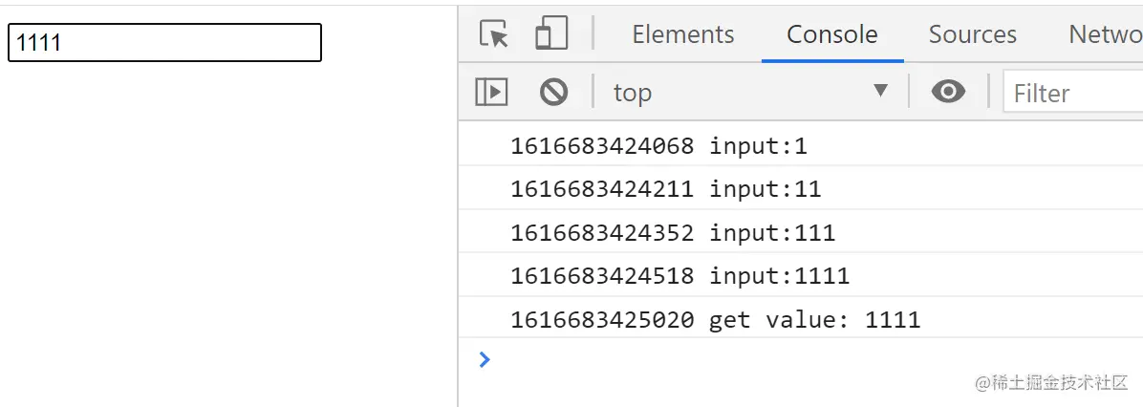Click the timestamp 1616683424068

coord(602,146)
